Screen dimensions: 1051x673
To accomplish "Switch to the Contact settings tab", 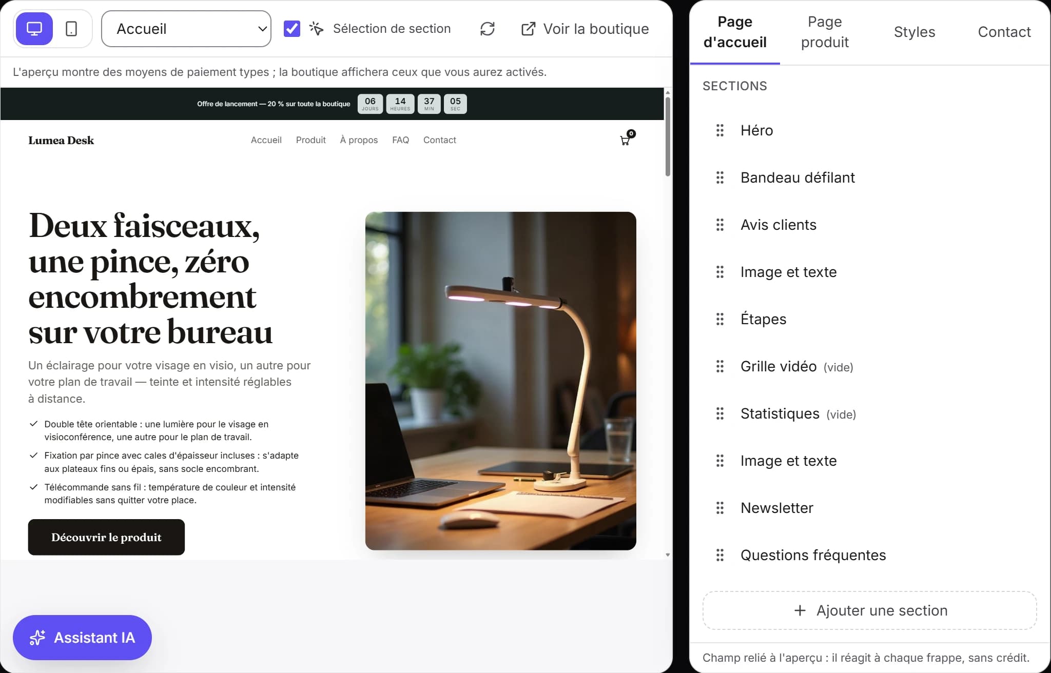I will click(x=1004, y=32).
